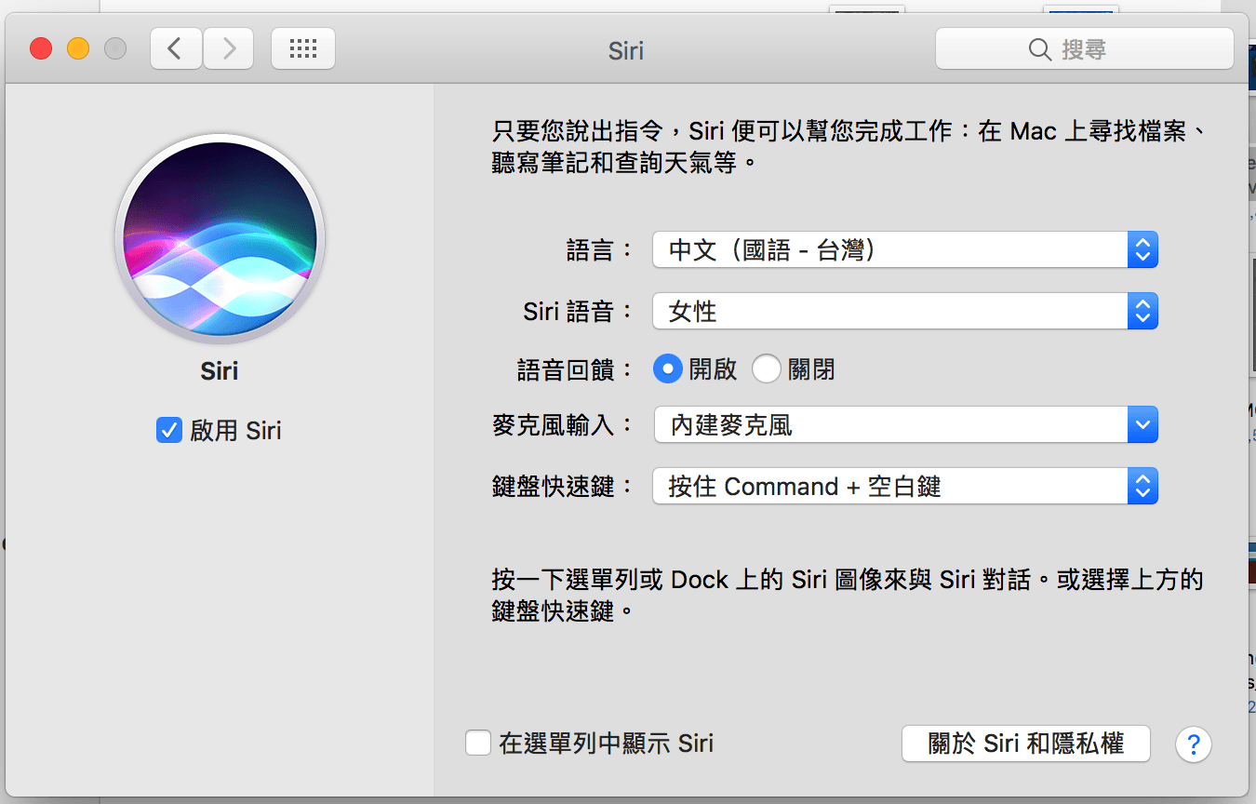Click the Siri label under the icon

point(220,371)
